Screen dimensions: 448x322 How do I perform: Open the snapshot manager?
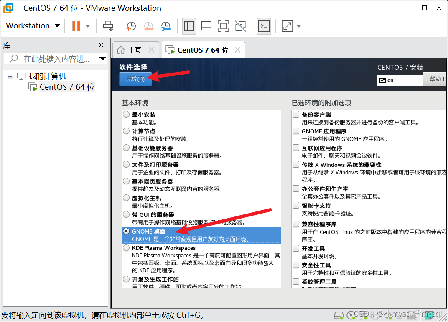tap(166, 26)
